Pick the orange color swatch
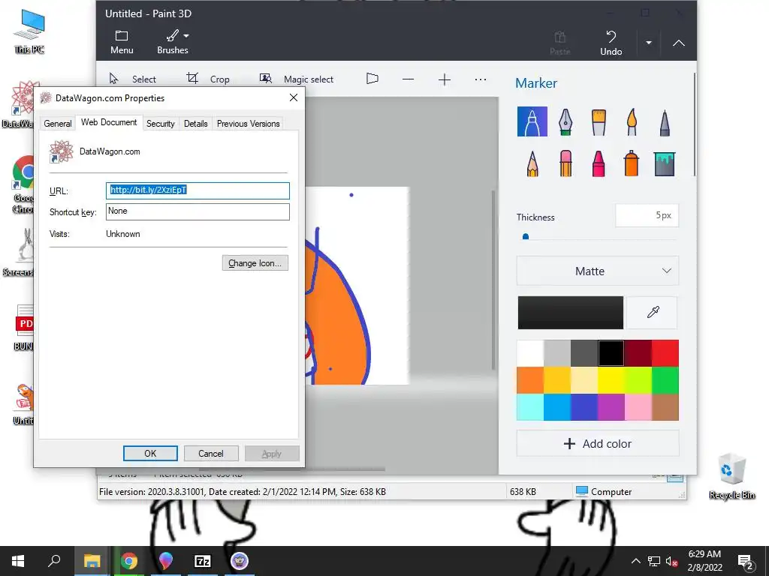Screen dimensions: 769x576 530,380
